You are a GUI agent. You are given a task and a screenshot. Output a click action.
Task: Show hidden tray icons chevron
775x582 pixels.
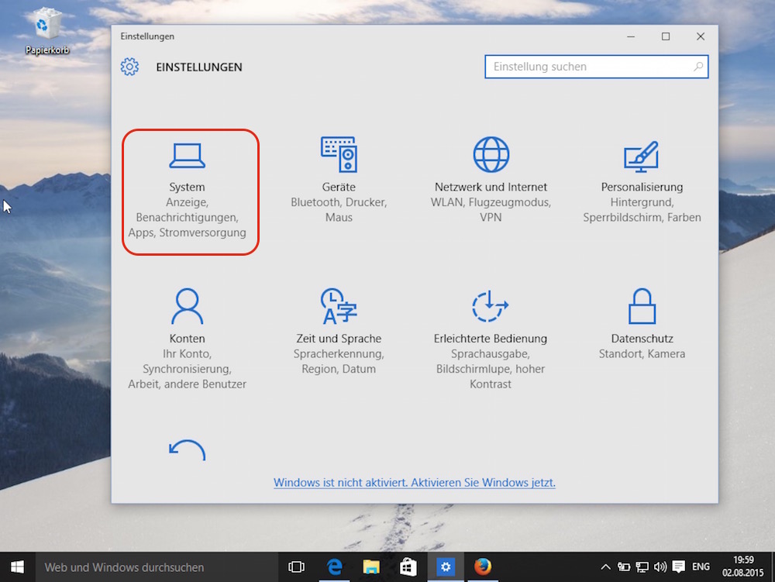pyautogui.click(x=605, y=567)
